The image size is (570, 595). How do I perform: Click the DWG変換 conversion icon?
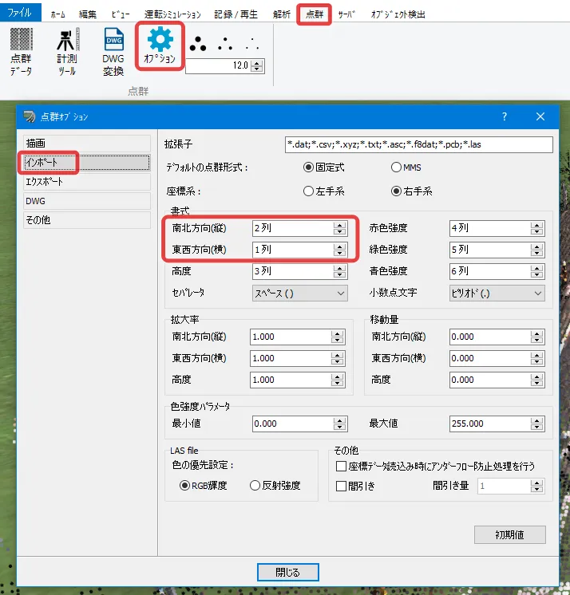point(113,52)
